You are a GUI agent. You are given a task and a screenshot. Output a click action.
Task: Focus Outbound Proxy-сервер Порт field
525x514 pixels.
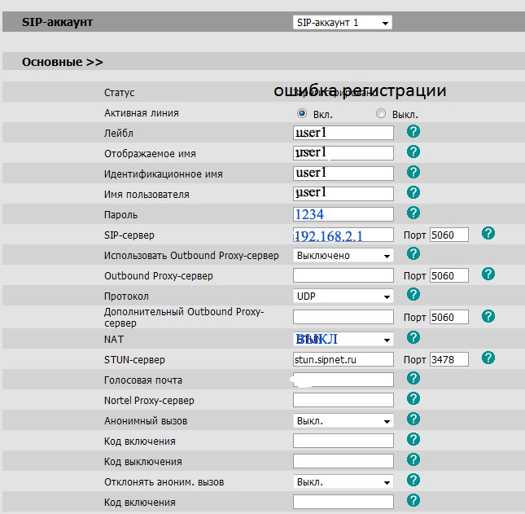(x=449, y=275)
